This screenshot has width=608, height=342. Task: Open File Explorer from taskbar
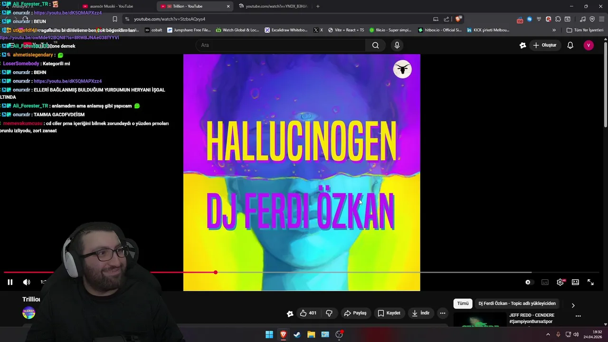[311, 334]
